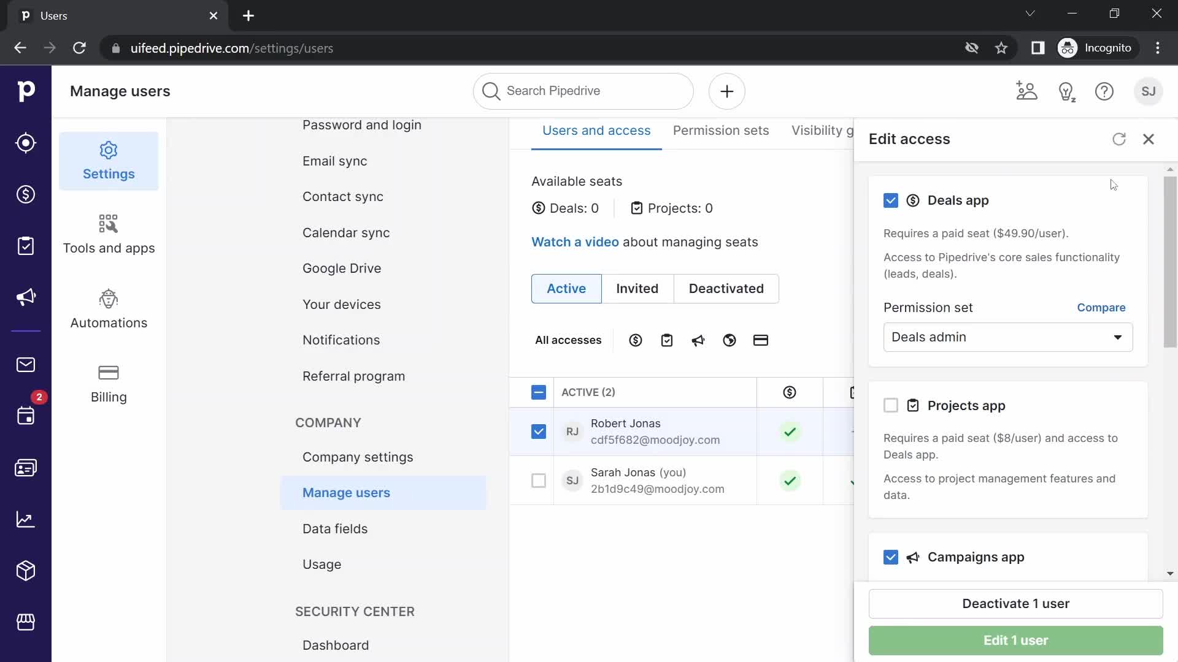Click the invite users icon in header
The width and height of the screenshot is (1178, 662).
point(1026,91)
